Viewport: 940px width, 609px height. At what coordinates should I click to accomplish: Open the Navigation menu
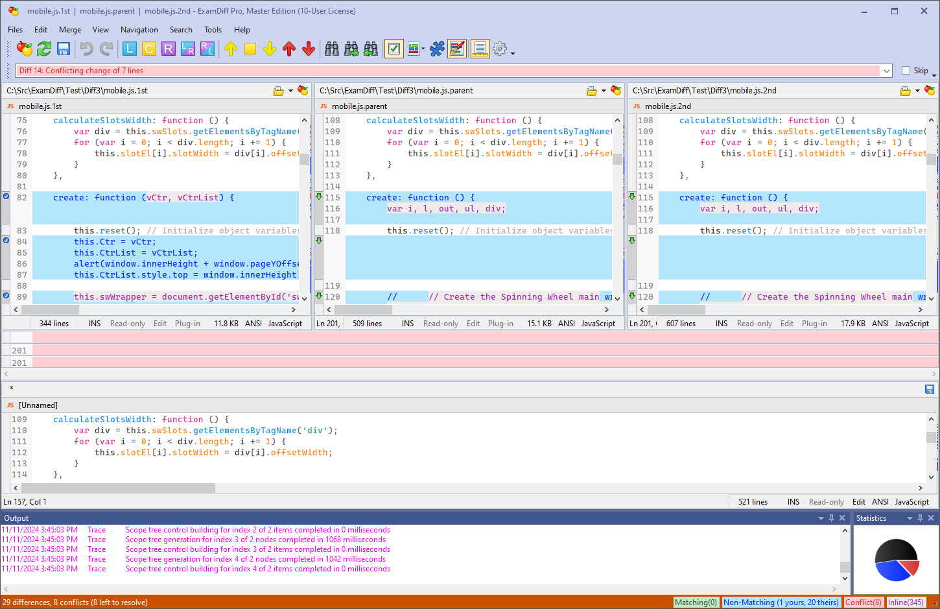point(139,30)
